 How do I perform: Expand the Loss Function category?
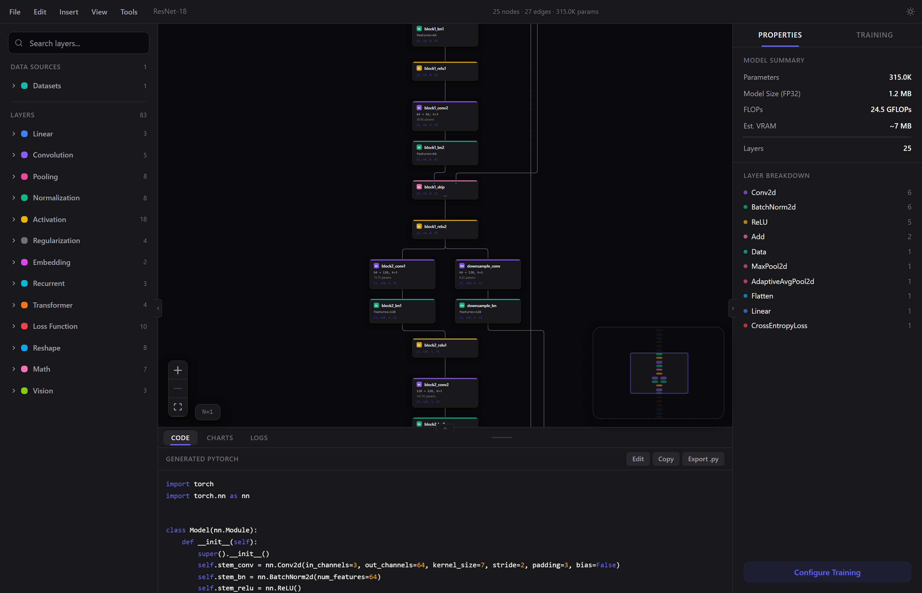pos(14,326)
